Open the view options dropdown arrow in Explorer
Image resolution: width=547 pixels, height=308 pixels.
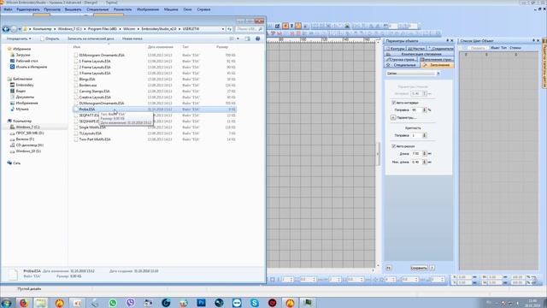click(x=238, y=38)
